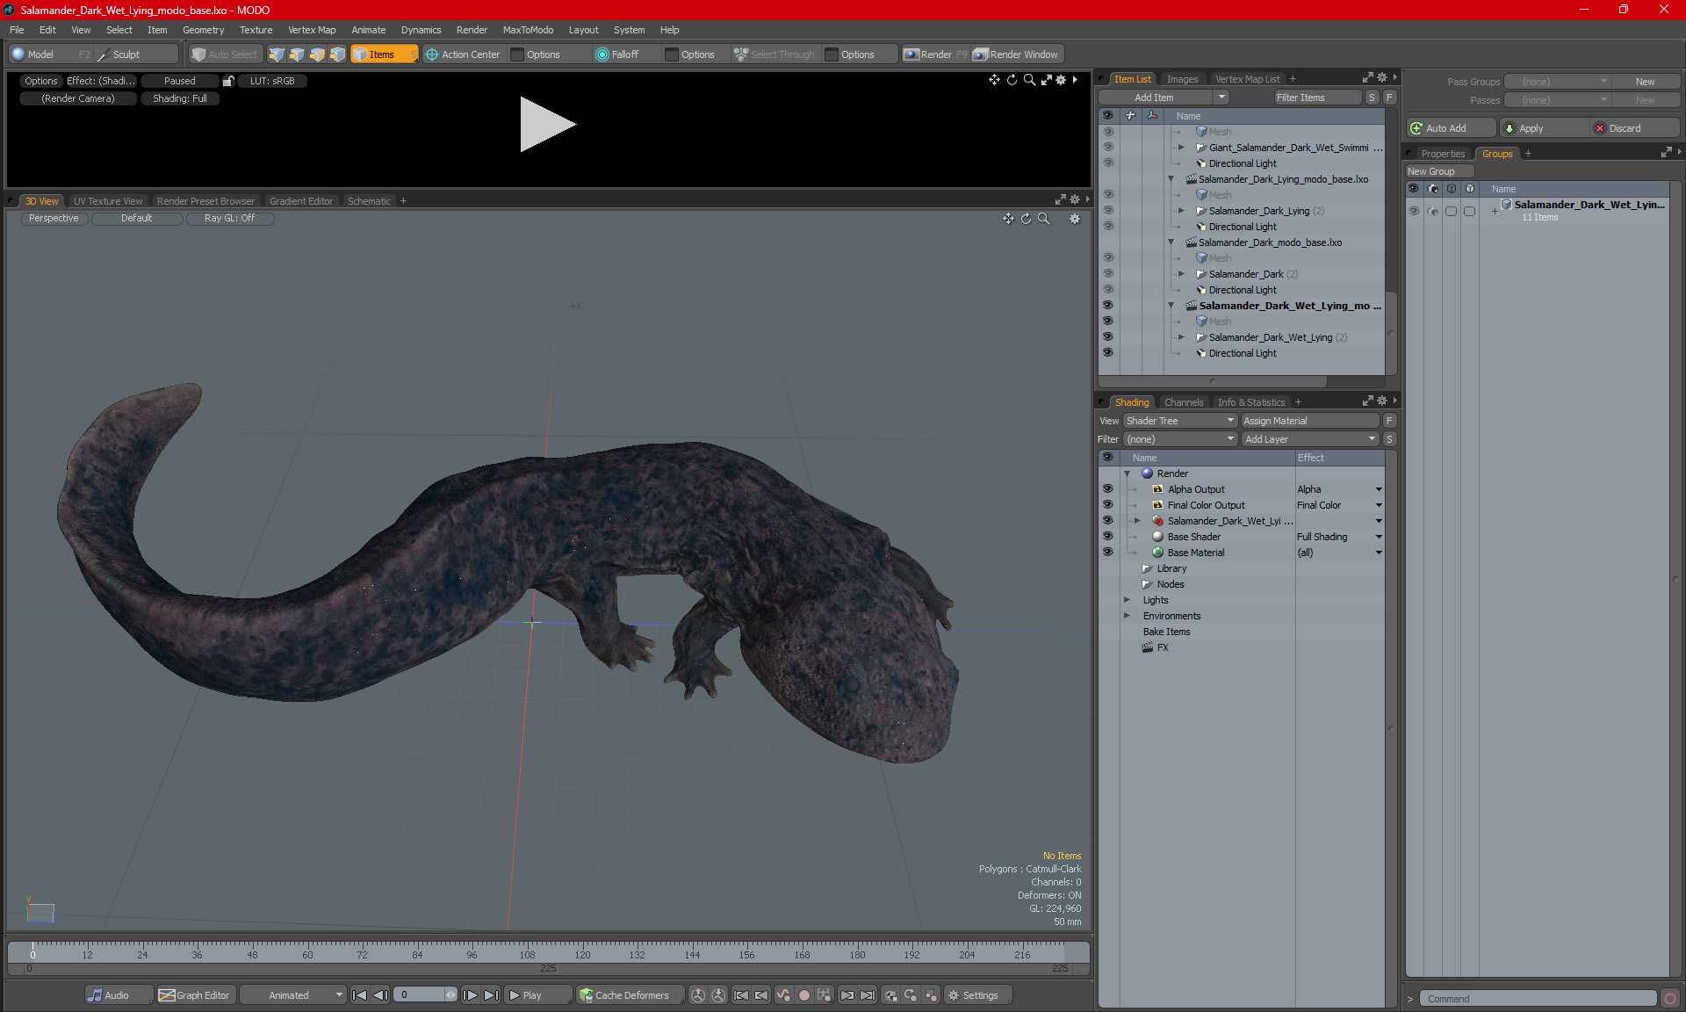1686x1012 pixels.
Task: Switch to the Images tab
Action: coord(1182,79)
